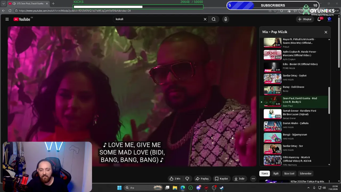The width and height of the screenshot is (341, 192).
Task: Play Buray - Deli Divane from playlist
Action: (x=294, y=90)
